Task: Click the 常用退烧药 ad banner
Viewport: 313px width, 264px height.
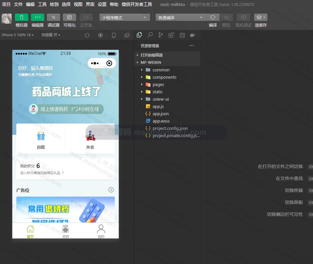Action: 66,210
